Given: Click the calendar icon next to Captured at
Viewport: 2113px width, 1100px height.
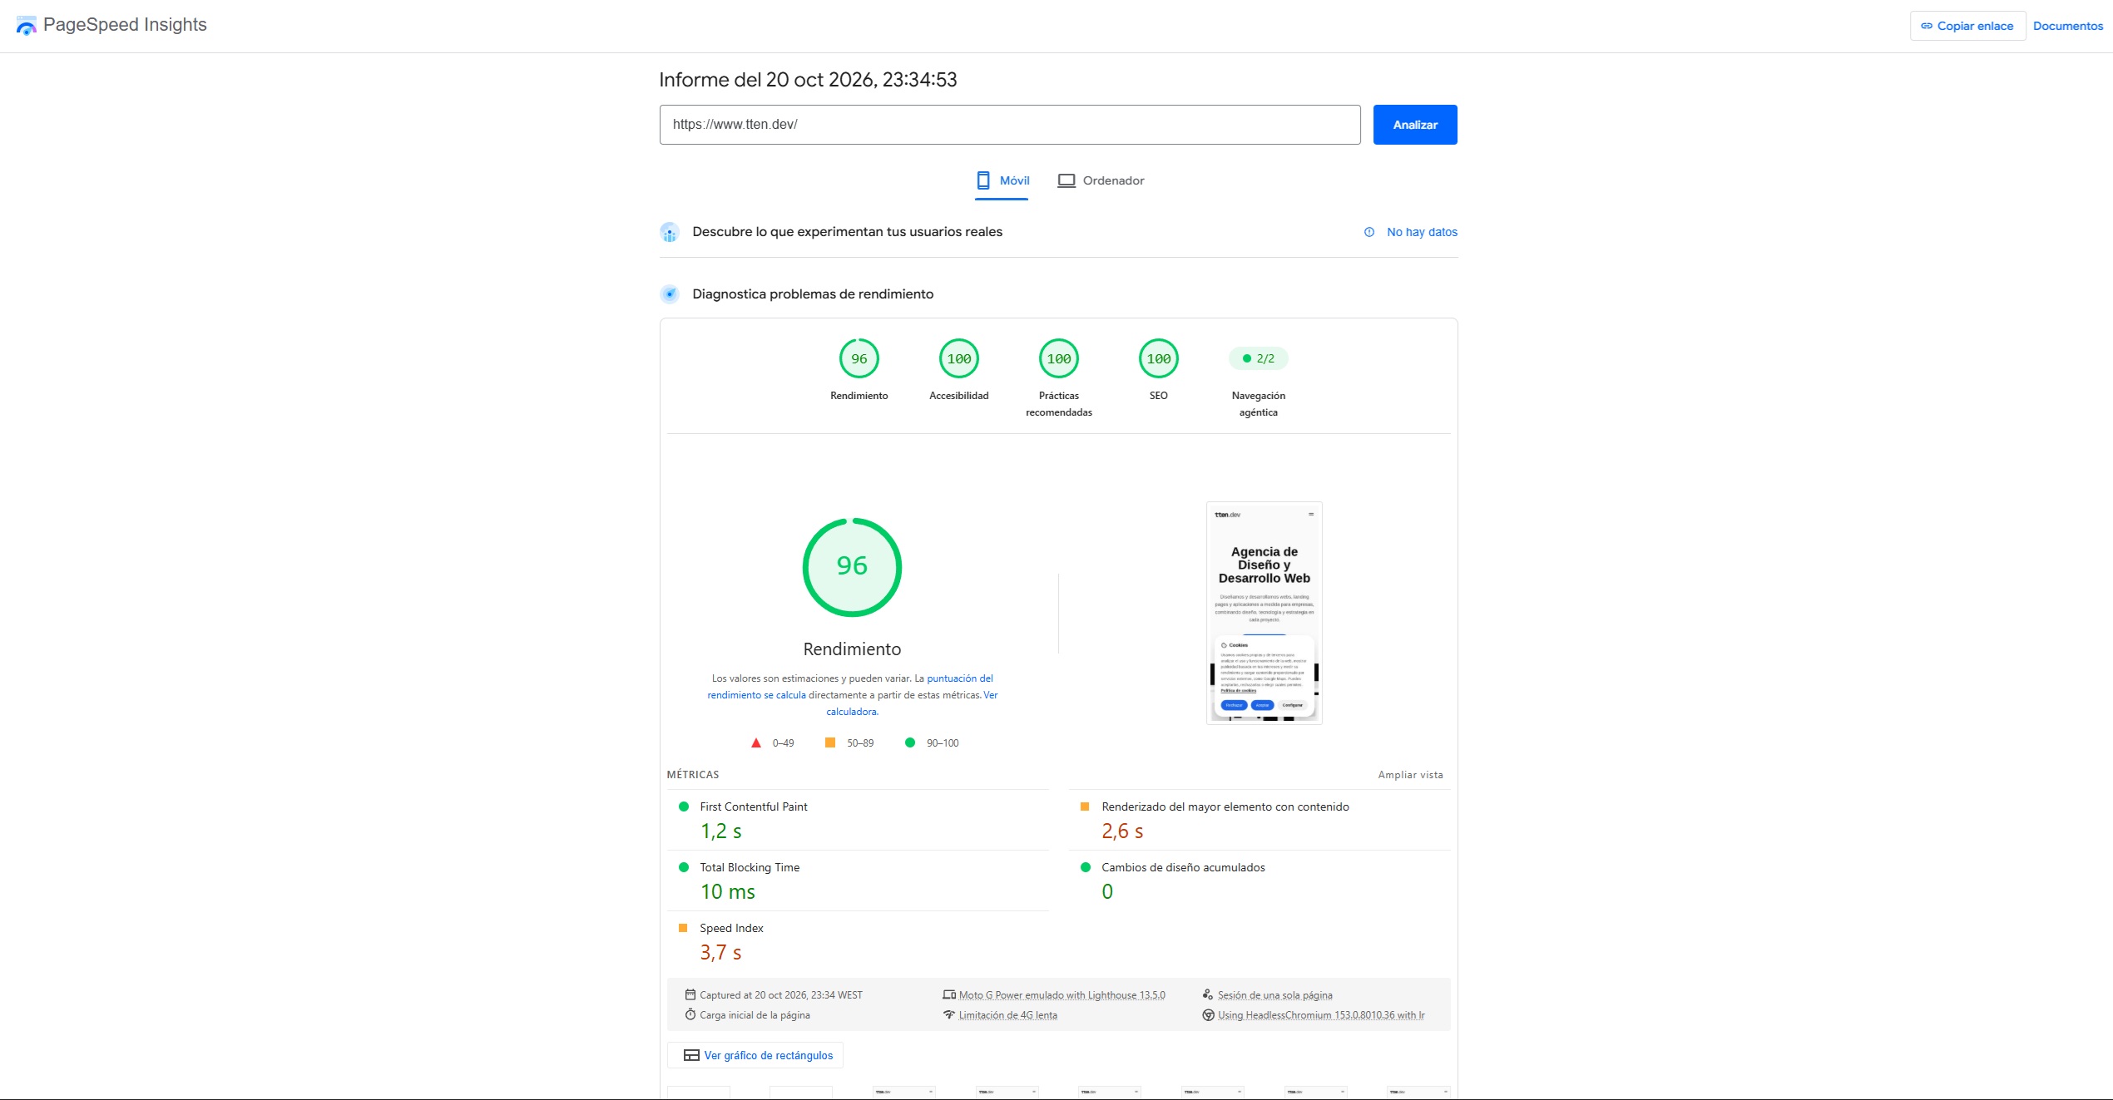Looking at the screenshot, I should pyautogui.click(x=690, y=994).
